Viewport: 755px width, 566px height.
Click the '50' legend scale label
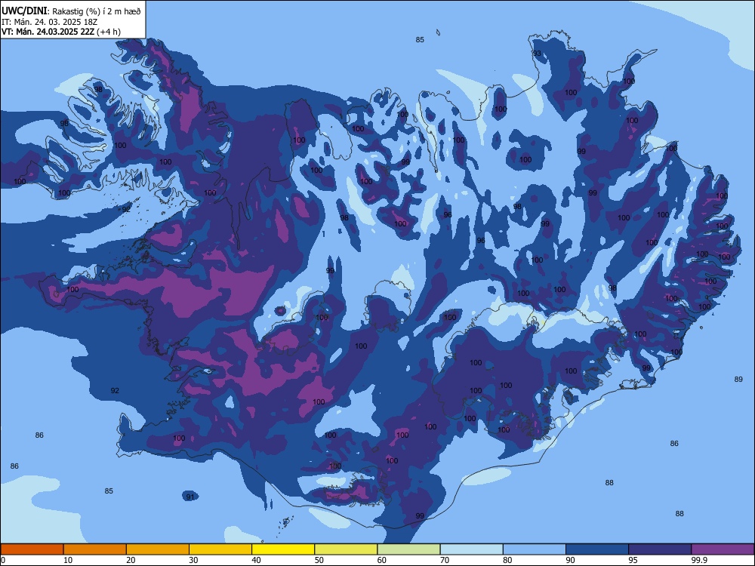click(319, 560)
